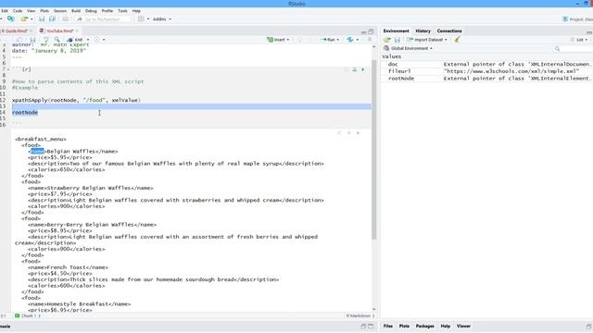Open the Edit menu
This screenshot has height=333, width=593.
pos(5,11)
